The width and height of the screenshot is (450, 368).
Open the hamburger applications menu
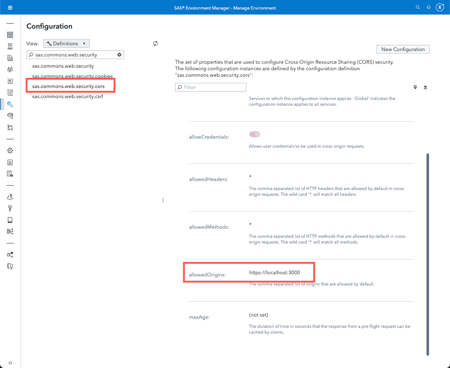point(10,8)
